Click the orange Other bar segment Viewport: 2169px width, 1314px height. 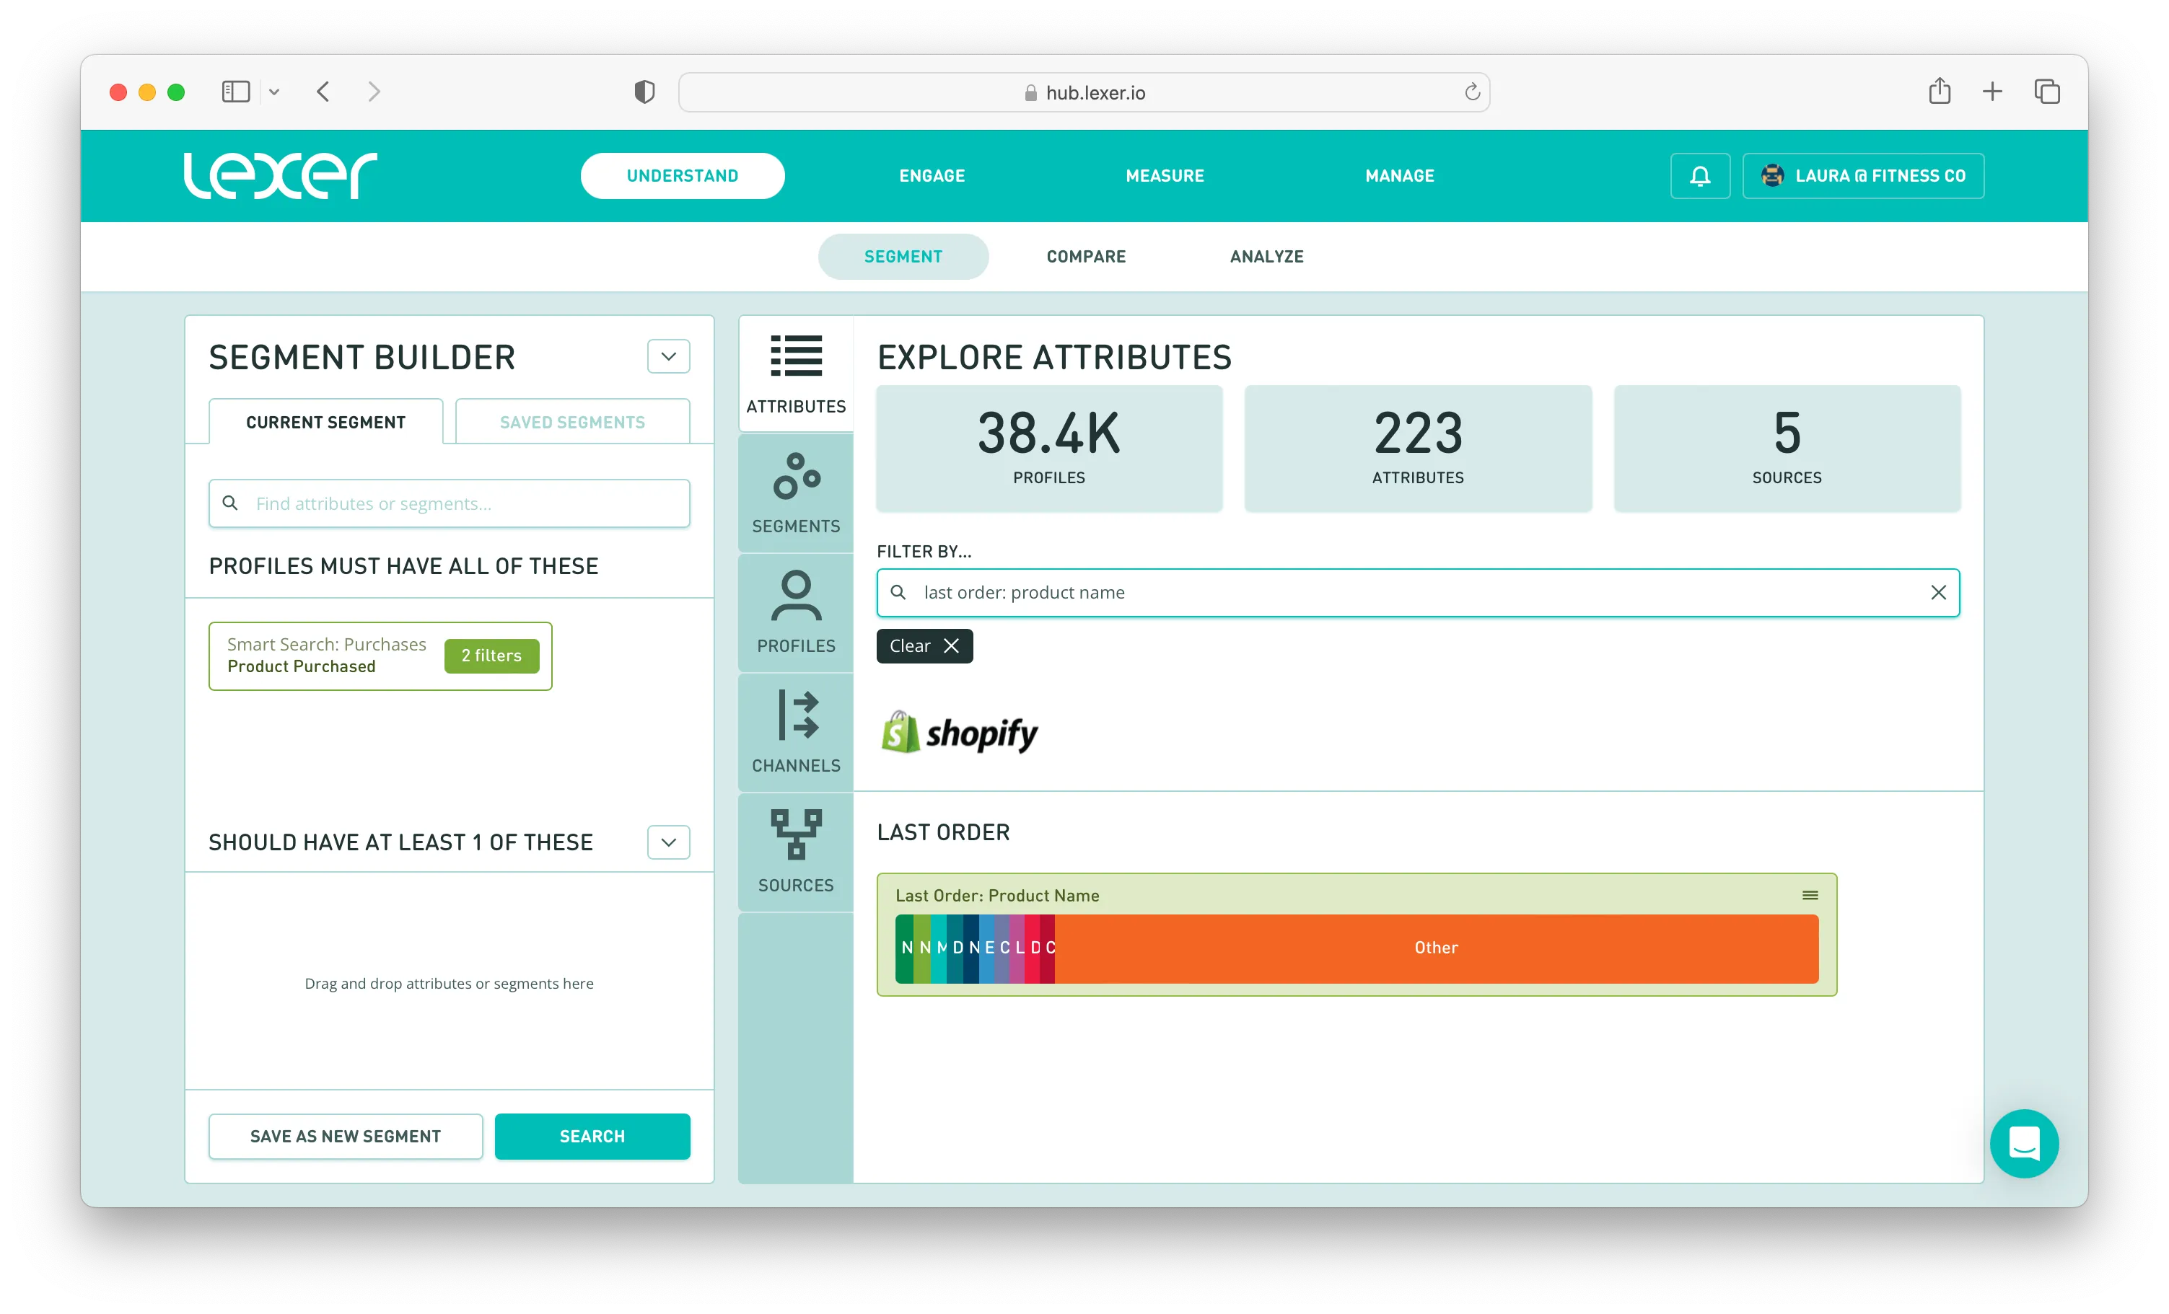coord(1436,948)
